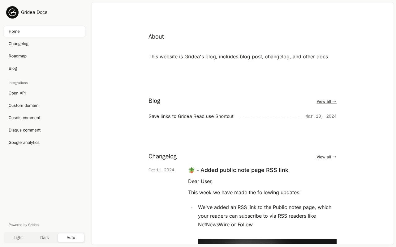Switch theme to Light mode
This screenshot has width=396, height=247.
(18, 238)
